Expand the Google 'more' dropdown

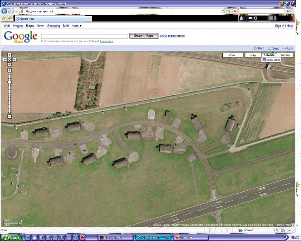click(77, 26)
